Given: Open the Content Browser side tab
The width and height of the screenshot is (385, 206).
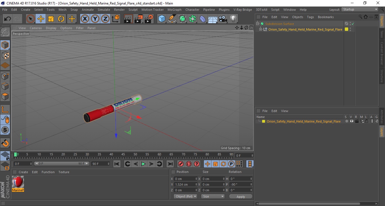Looking at the screenshot, I should click(382, 53).
